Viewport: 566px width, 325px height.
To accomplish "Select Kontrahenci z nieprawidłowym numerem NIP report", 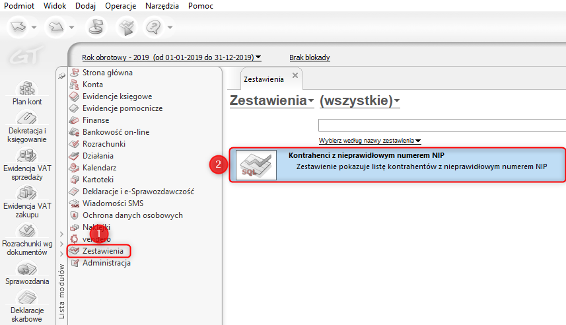I will tap(398, 164).
